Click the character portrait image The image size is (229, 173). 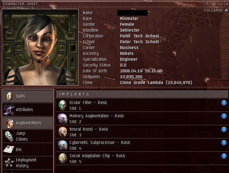[x=40, y=47]
